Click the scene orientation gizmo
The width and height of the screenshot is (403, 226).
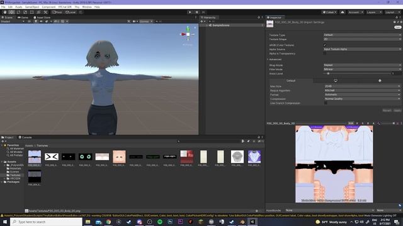click(188, 34)
